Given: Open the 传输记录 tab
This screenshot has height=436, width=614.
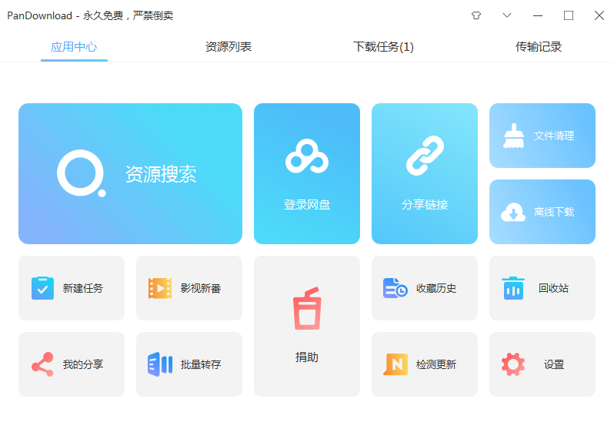Looking at the screenshot, I should coord(539,47).
